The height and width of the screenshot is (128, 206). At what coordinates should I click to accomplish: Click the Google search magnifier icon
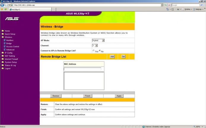(202, 5)
